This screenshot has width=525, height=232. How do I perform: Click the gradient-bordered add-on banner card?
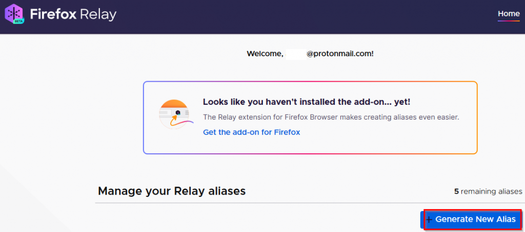310,118
